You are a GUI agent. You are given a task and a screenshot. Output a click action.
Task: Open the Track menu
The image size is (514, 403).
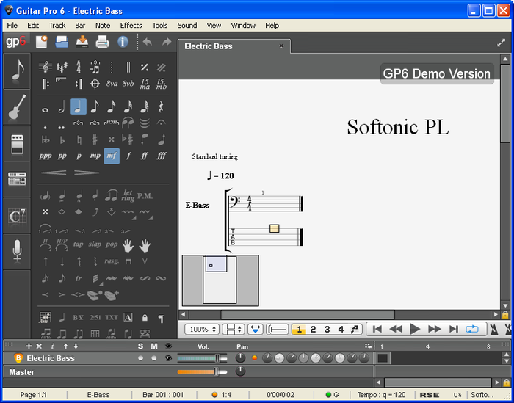pyautogui.click(x=57, y=26)
